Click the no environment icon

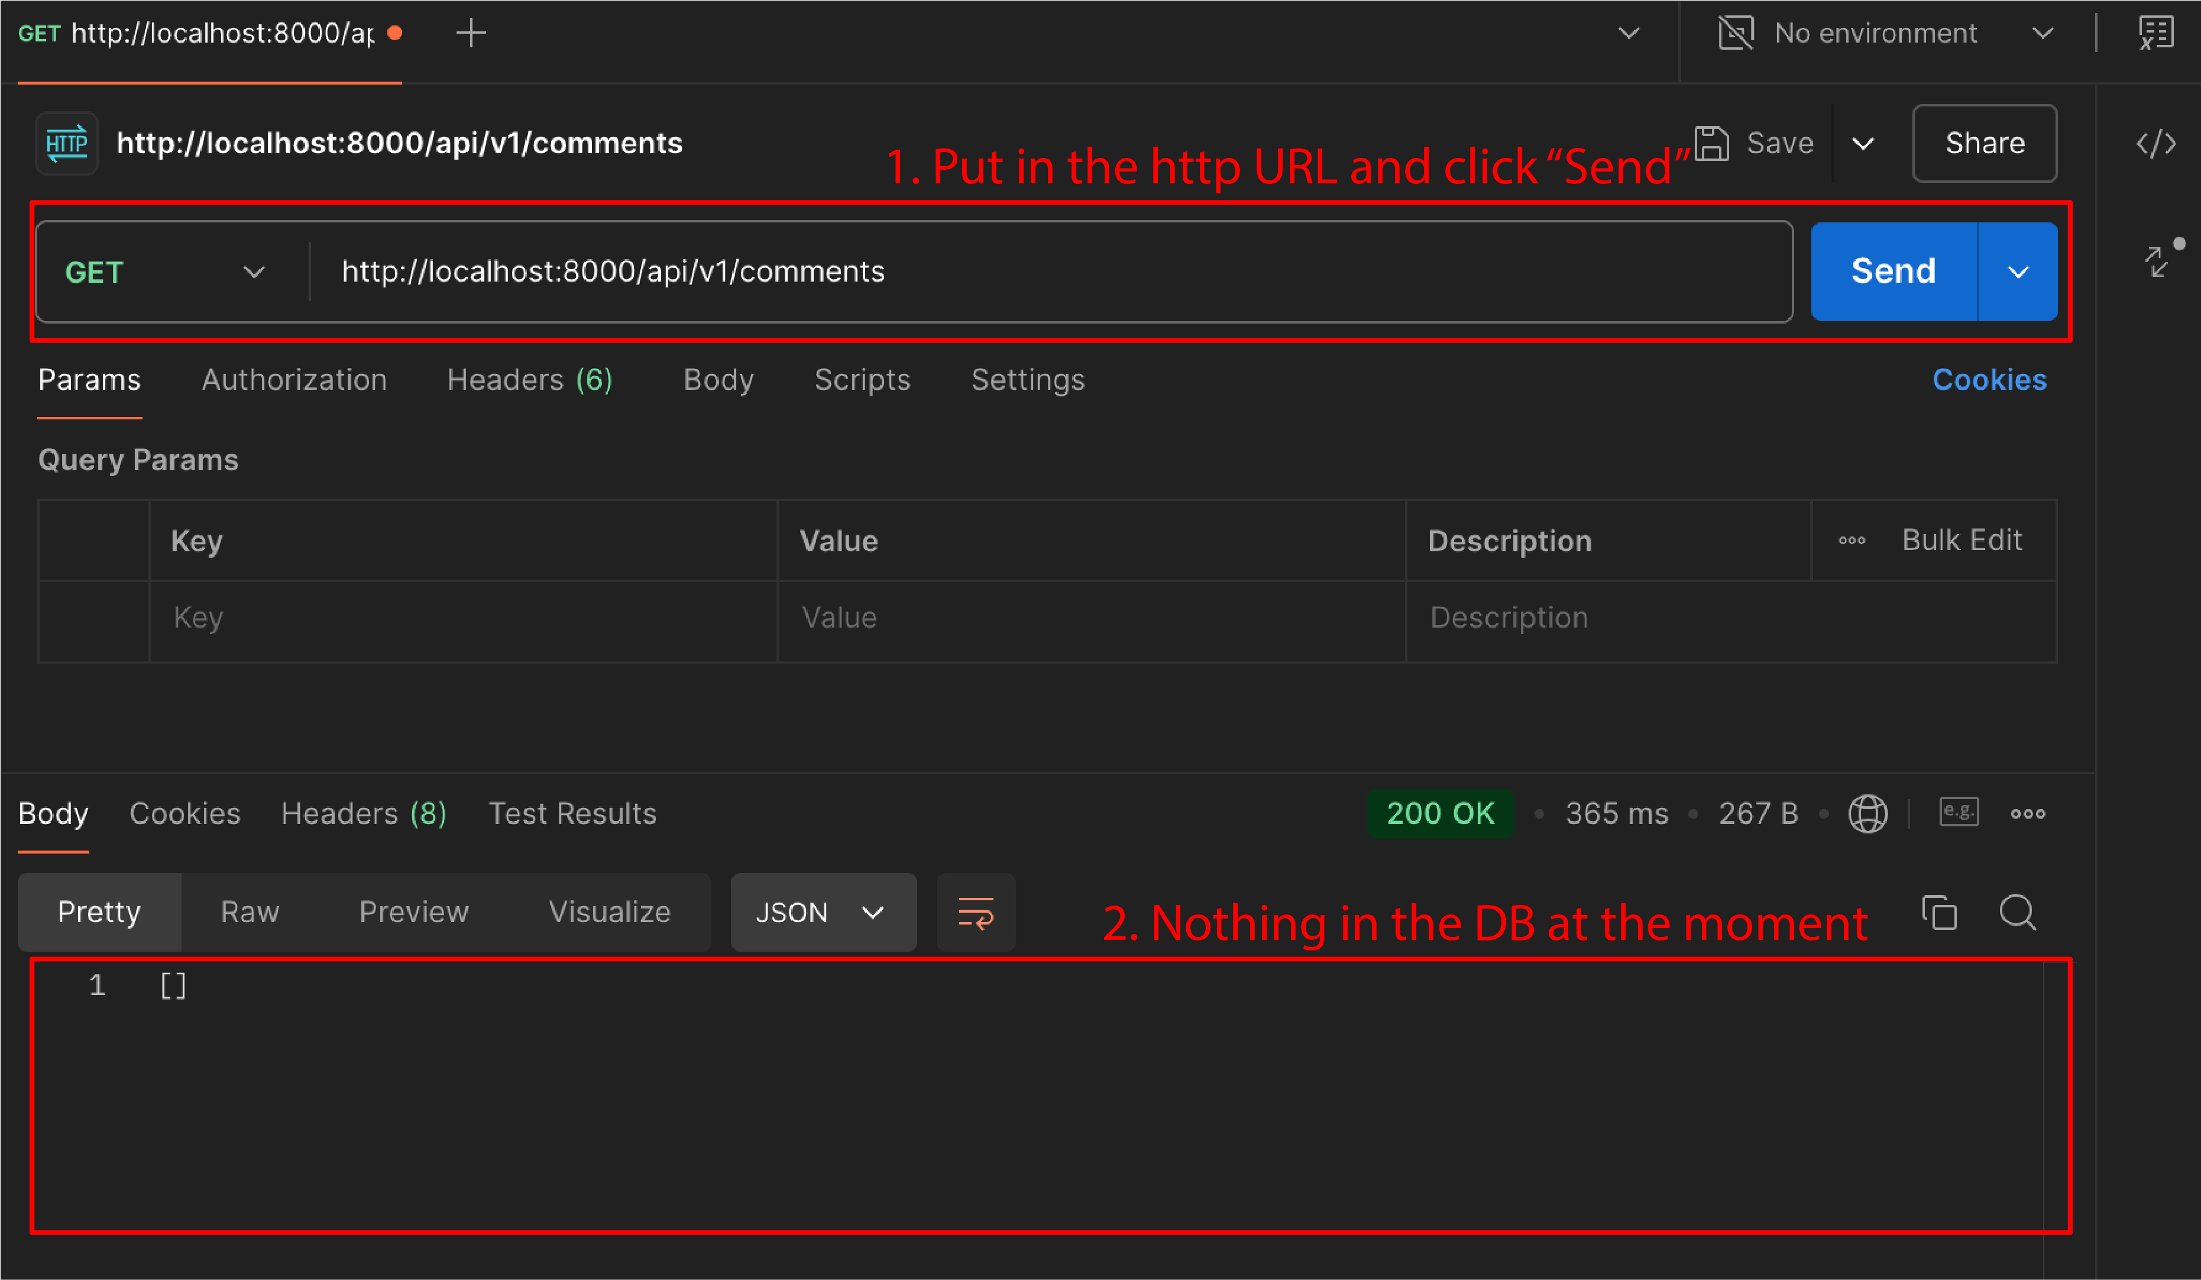point(1736,33)
